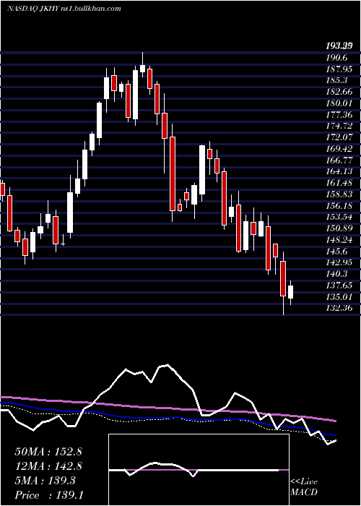361x506 pixels.
Task: Click the 140.3 price axis label
Action: [x=336, y=274]
